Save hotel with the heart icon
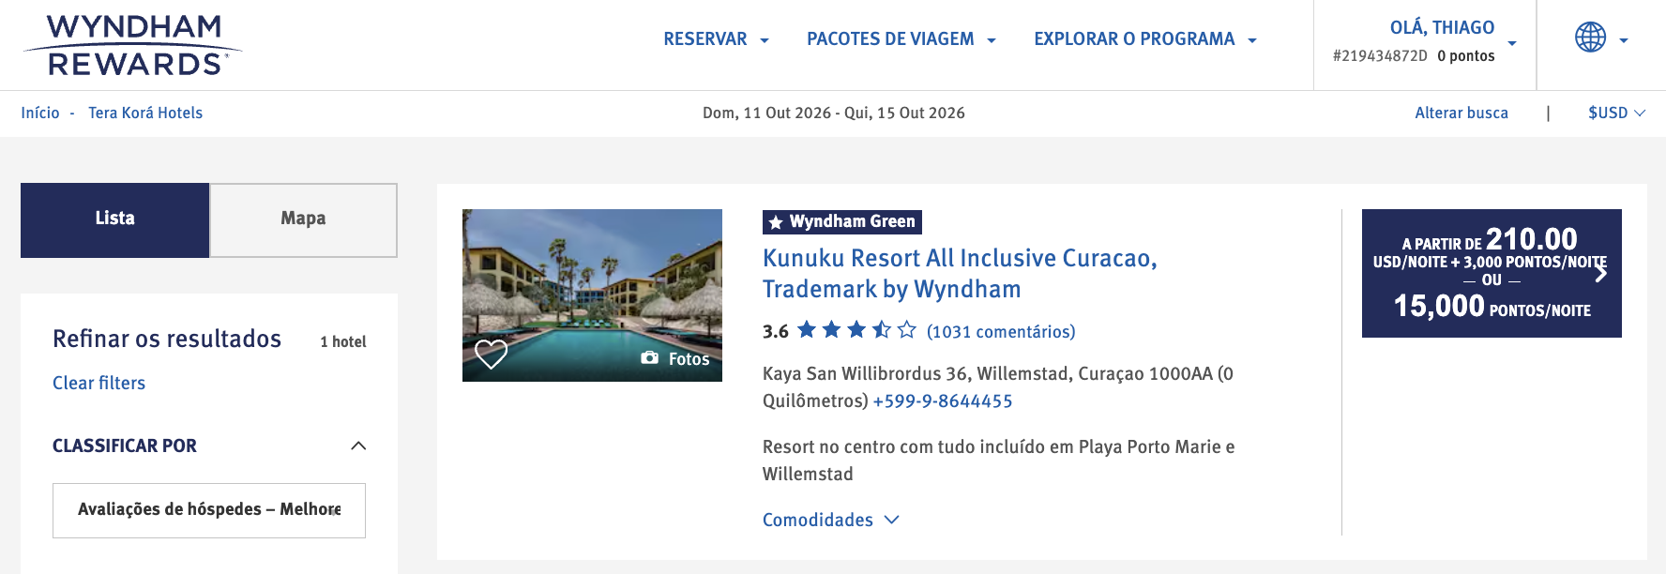Image resolution: width=1666 pixels, height=574 pixels. click(491, 355)
